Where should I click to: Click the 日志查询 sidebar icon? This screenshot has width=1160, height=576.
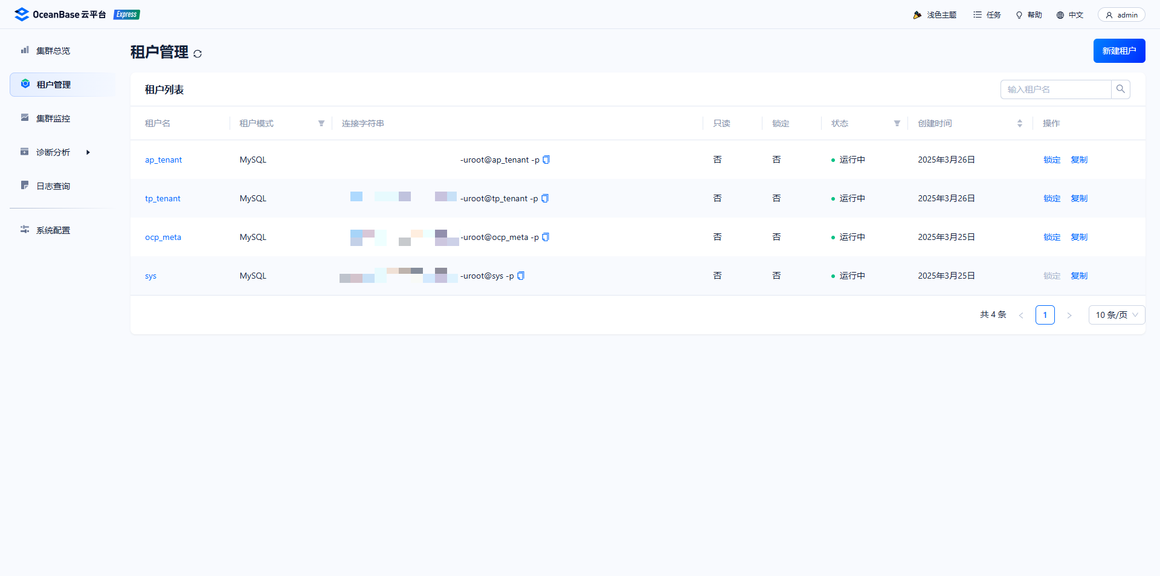[25, 186]
